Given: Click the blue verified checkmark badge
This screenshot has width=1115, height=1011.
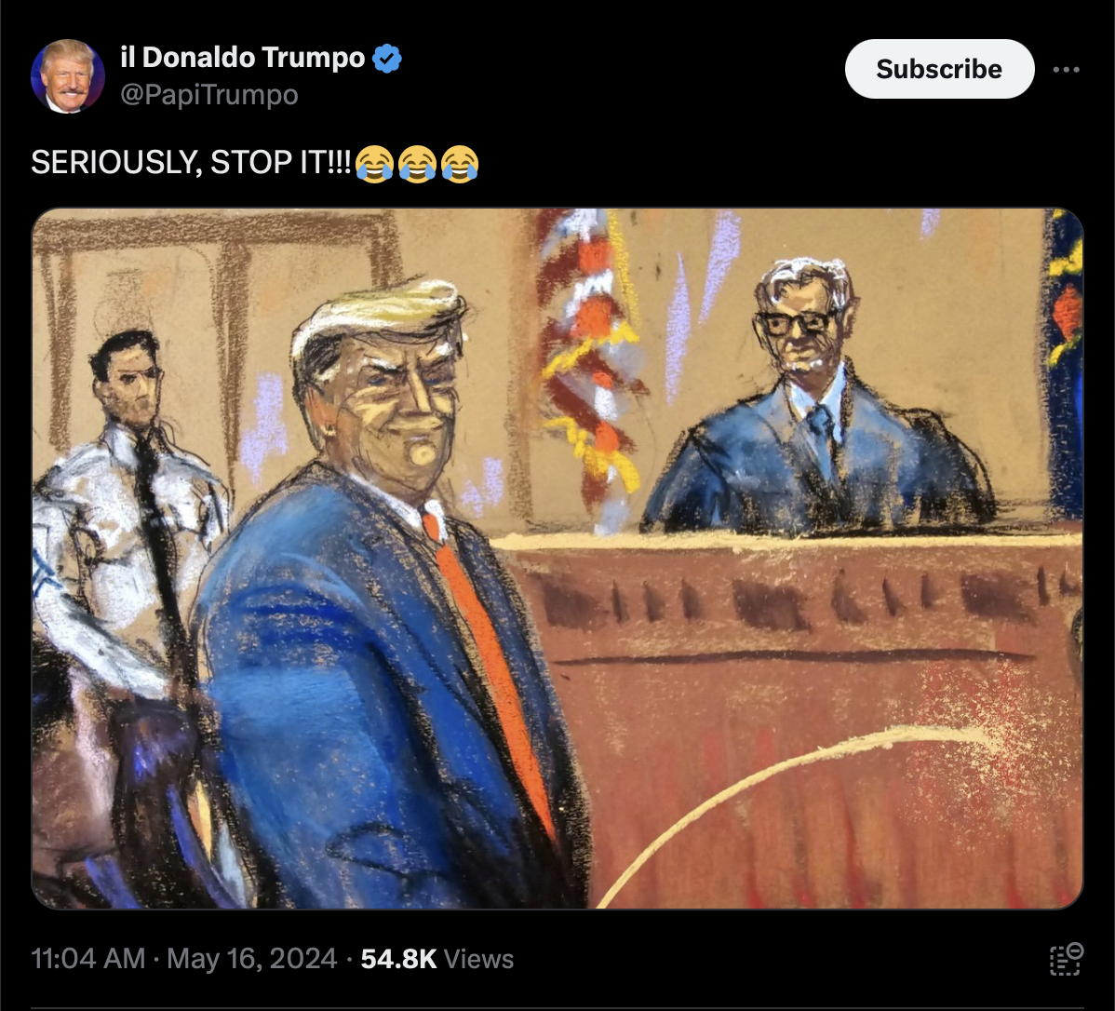Looking at the screenshot, I should pyautogui.click(x=387, y=59).
